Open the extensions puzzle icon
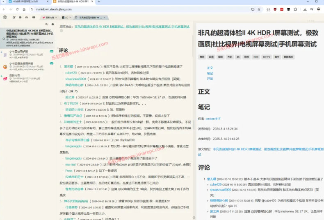Screen dimensions: 324x220 point(295,9)
